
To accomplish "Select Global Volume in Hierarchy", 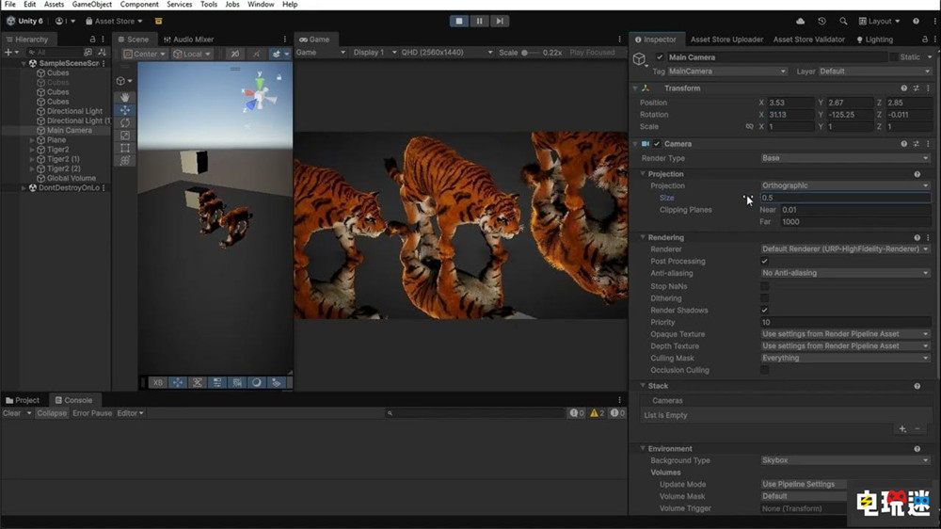I will coord(71,178).
